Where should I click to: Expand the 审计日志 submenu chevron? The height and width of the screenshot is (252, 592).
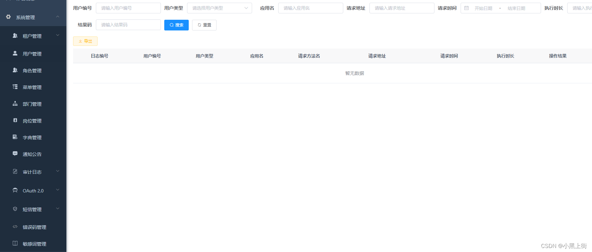click(58, 171)
